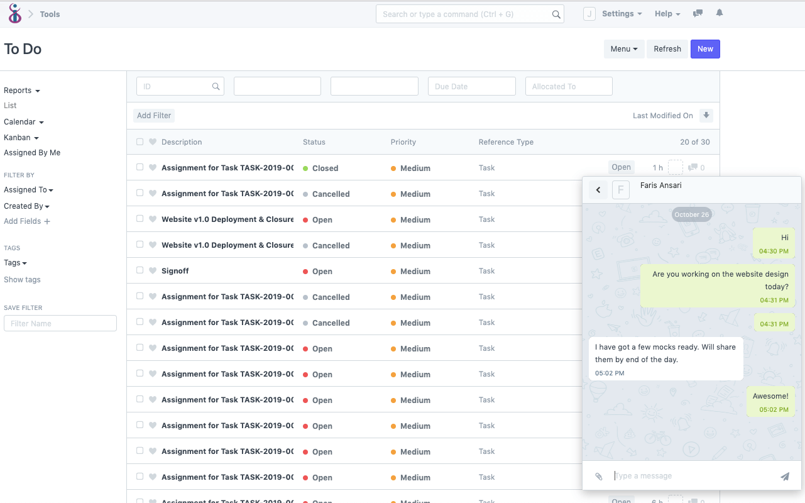Attach a file using the paperclip icon
Viewport: 805px width, 503px height.
(599, 476)
